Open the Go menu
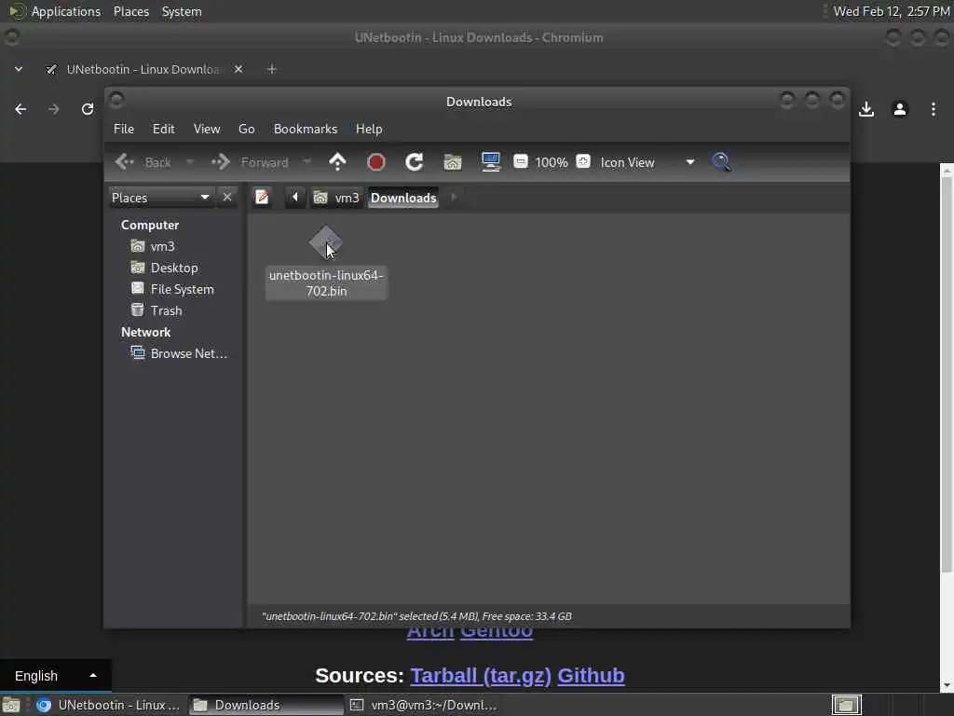The image size is (954, 716). (246, 129)
